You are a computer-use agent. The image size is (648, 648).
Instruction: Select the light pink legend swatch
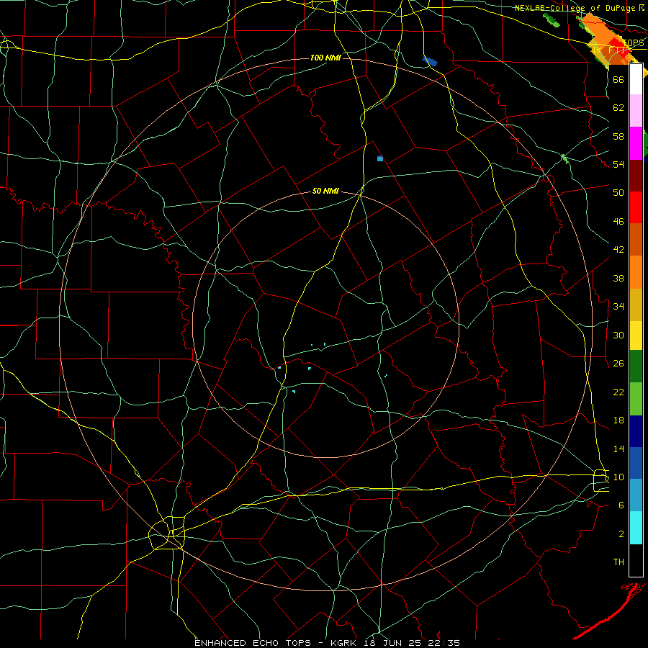pyautogui.click(x=636, y=111)
